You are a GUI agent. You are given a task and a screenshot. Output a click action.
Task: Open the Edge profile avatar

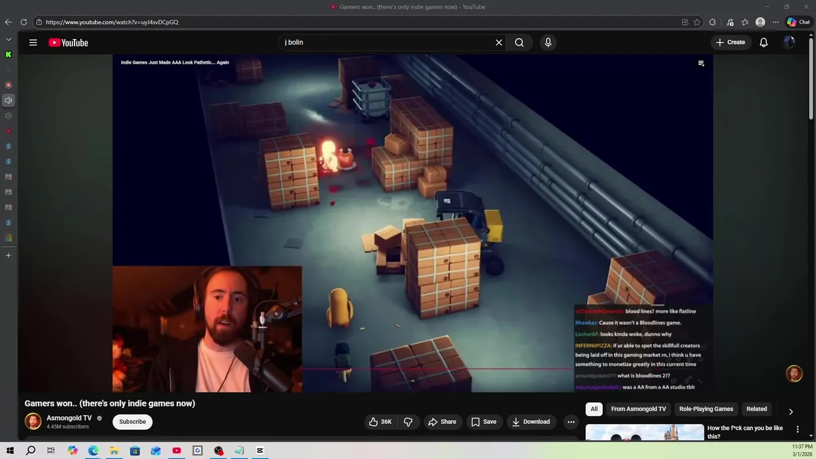click(x=761, y=22)
